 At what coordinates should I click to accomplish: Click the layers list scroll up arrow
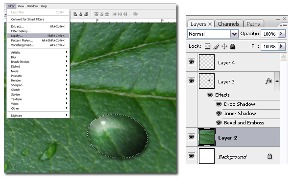pos(283,57)
